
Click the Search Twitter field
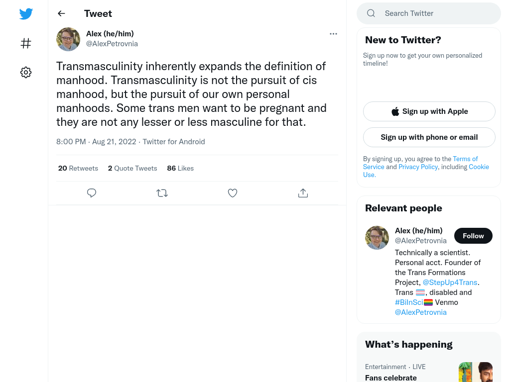click(x=429, y=13)
